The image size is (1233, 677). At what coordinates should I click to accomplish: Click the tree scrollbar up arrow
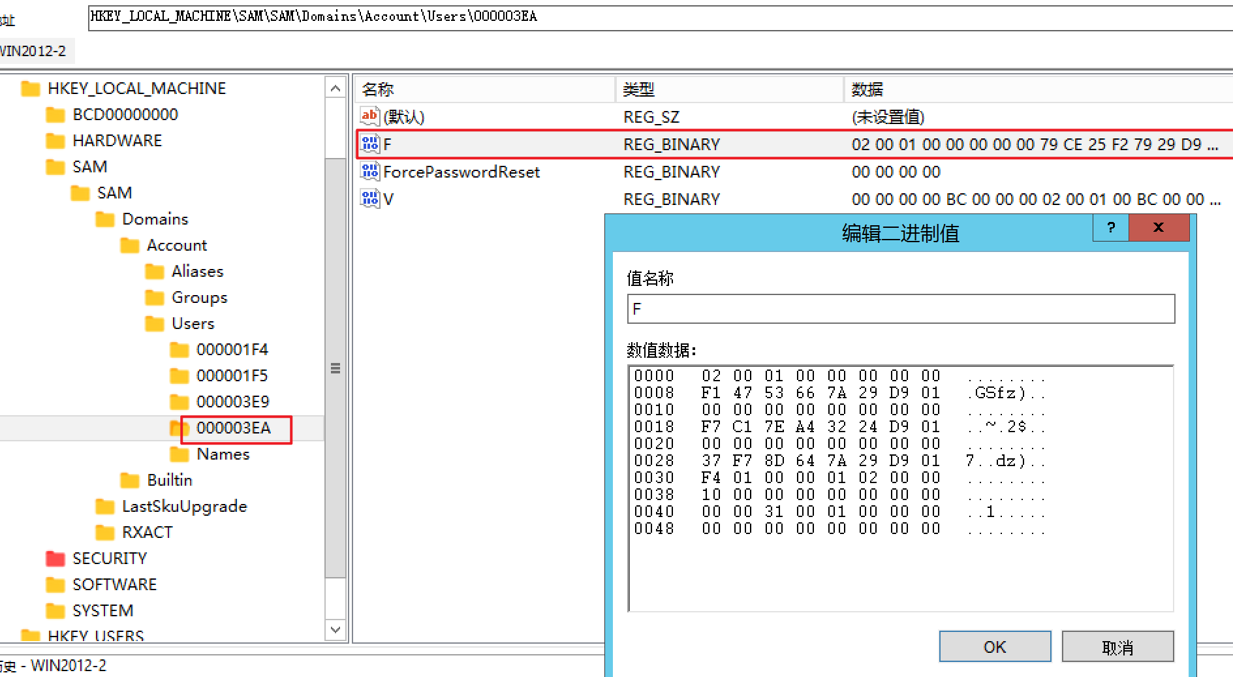coord(336,88)
